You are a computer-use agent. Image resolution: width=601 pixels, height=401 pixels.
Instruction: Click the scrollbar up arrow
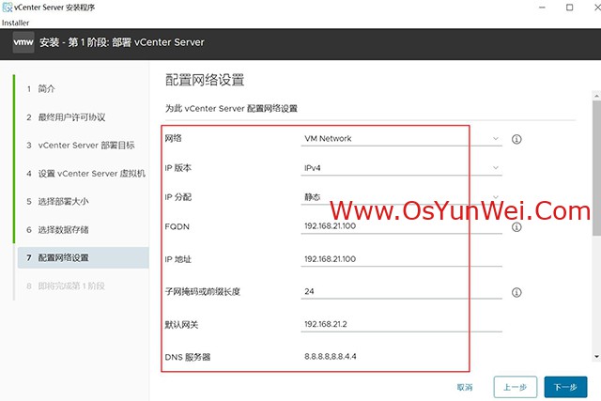(x=597, y=95)
